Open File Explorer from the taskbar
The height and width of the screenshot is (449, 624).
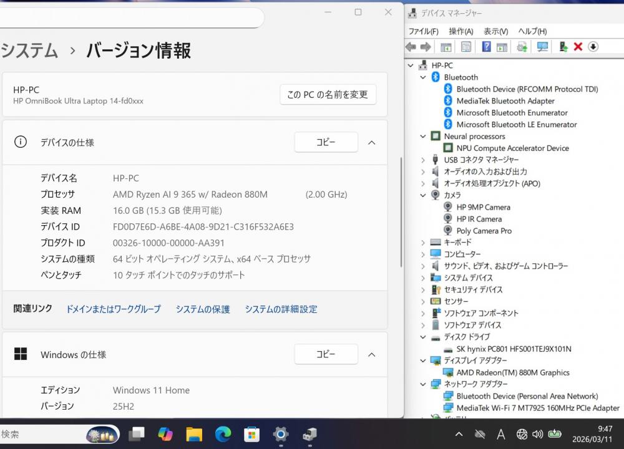click(x=194, y=434)
